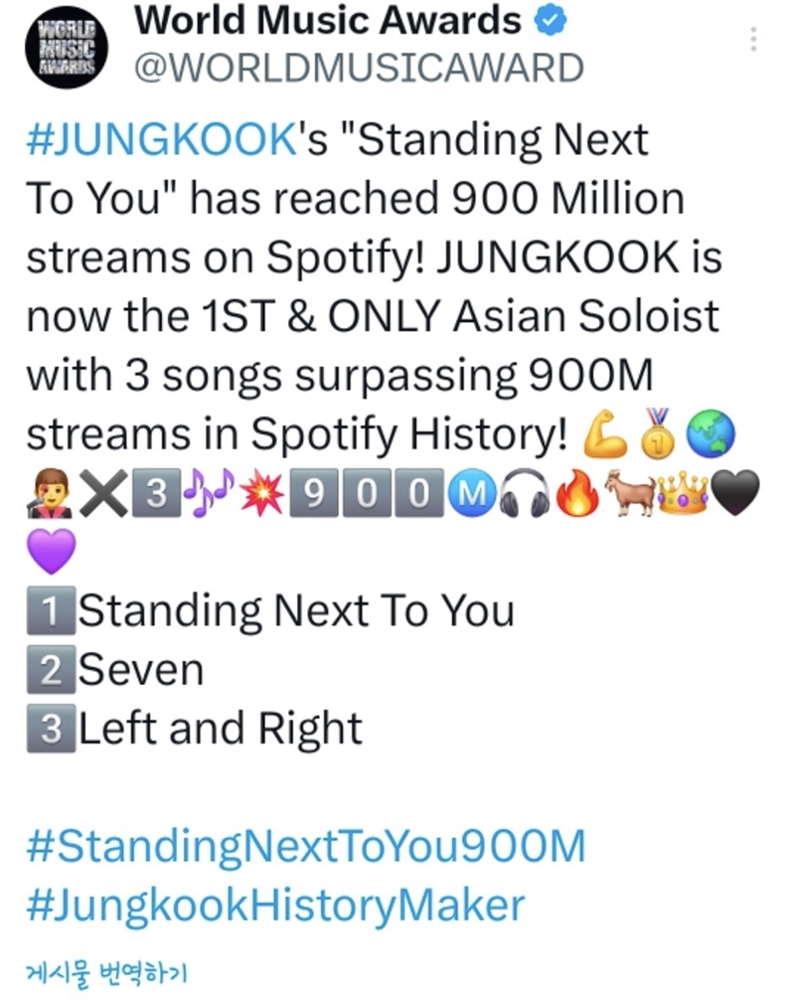
Task: Click the @WORLDMUSICAWARD handle
Action: pyautogui.click(x=359, y=69)
